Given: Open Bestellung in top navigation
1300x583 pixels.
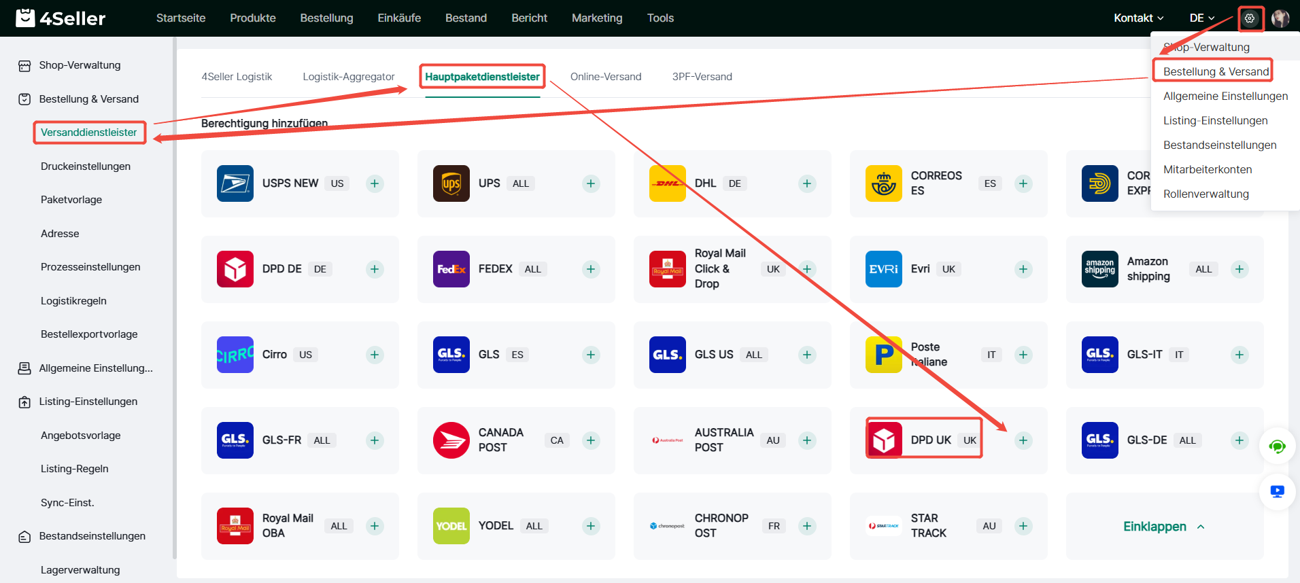Looking at the screenshot, I should pos(327,18).
